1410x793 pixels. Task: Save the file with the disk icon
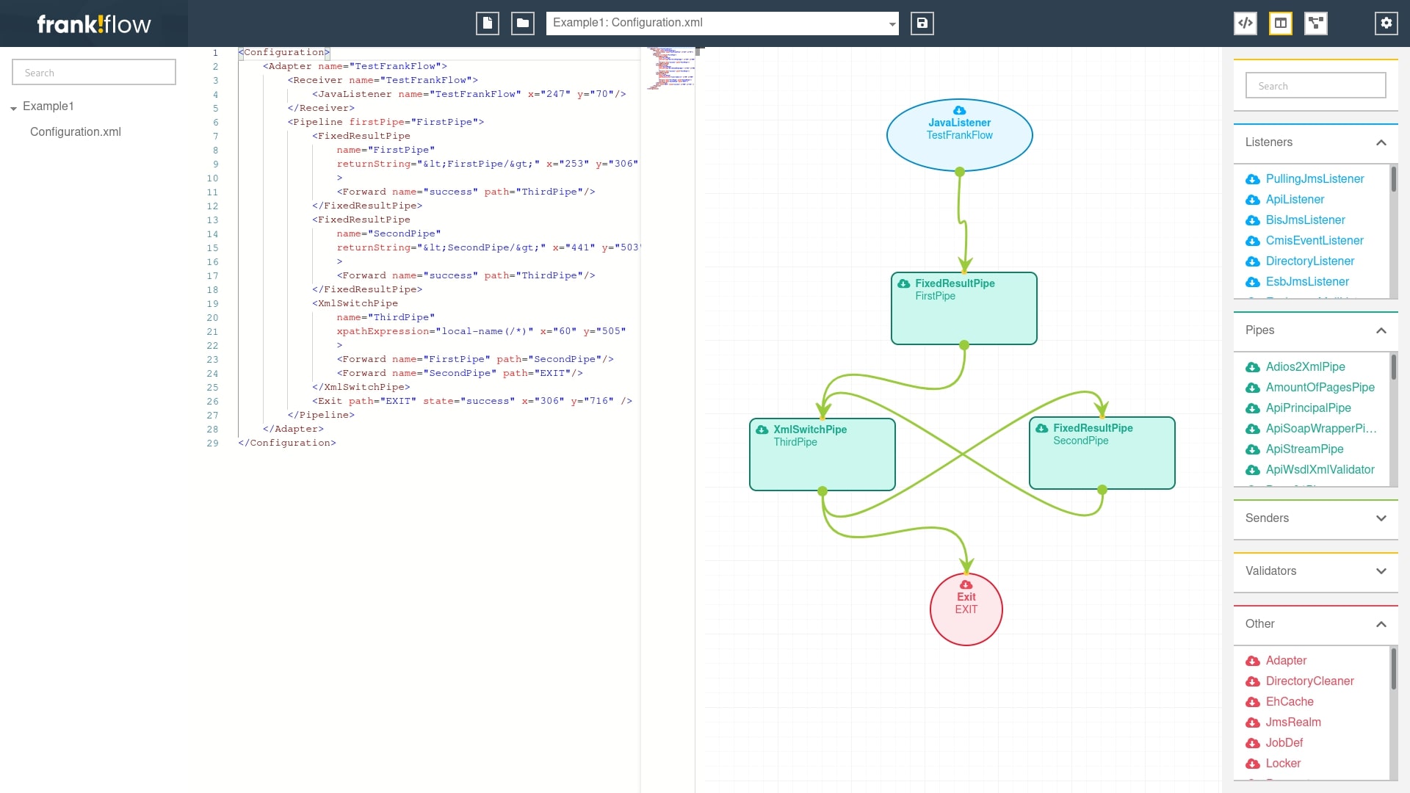tap(922, 23)
